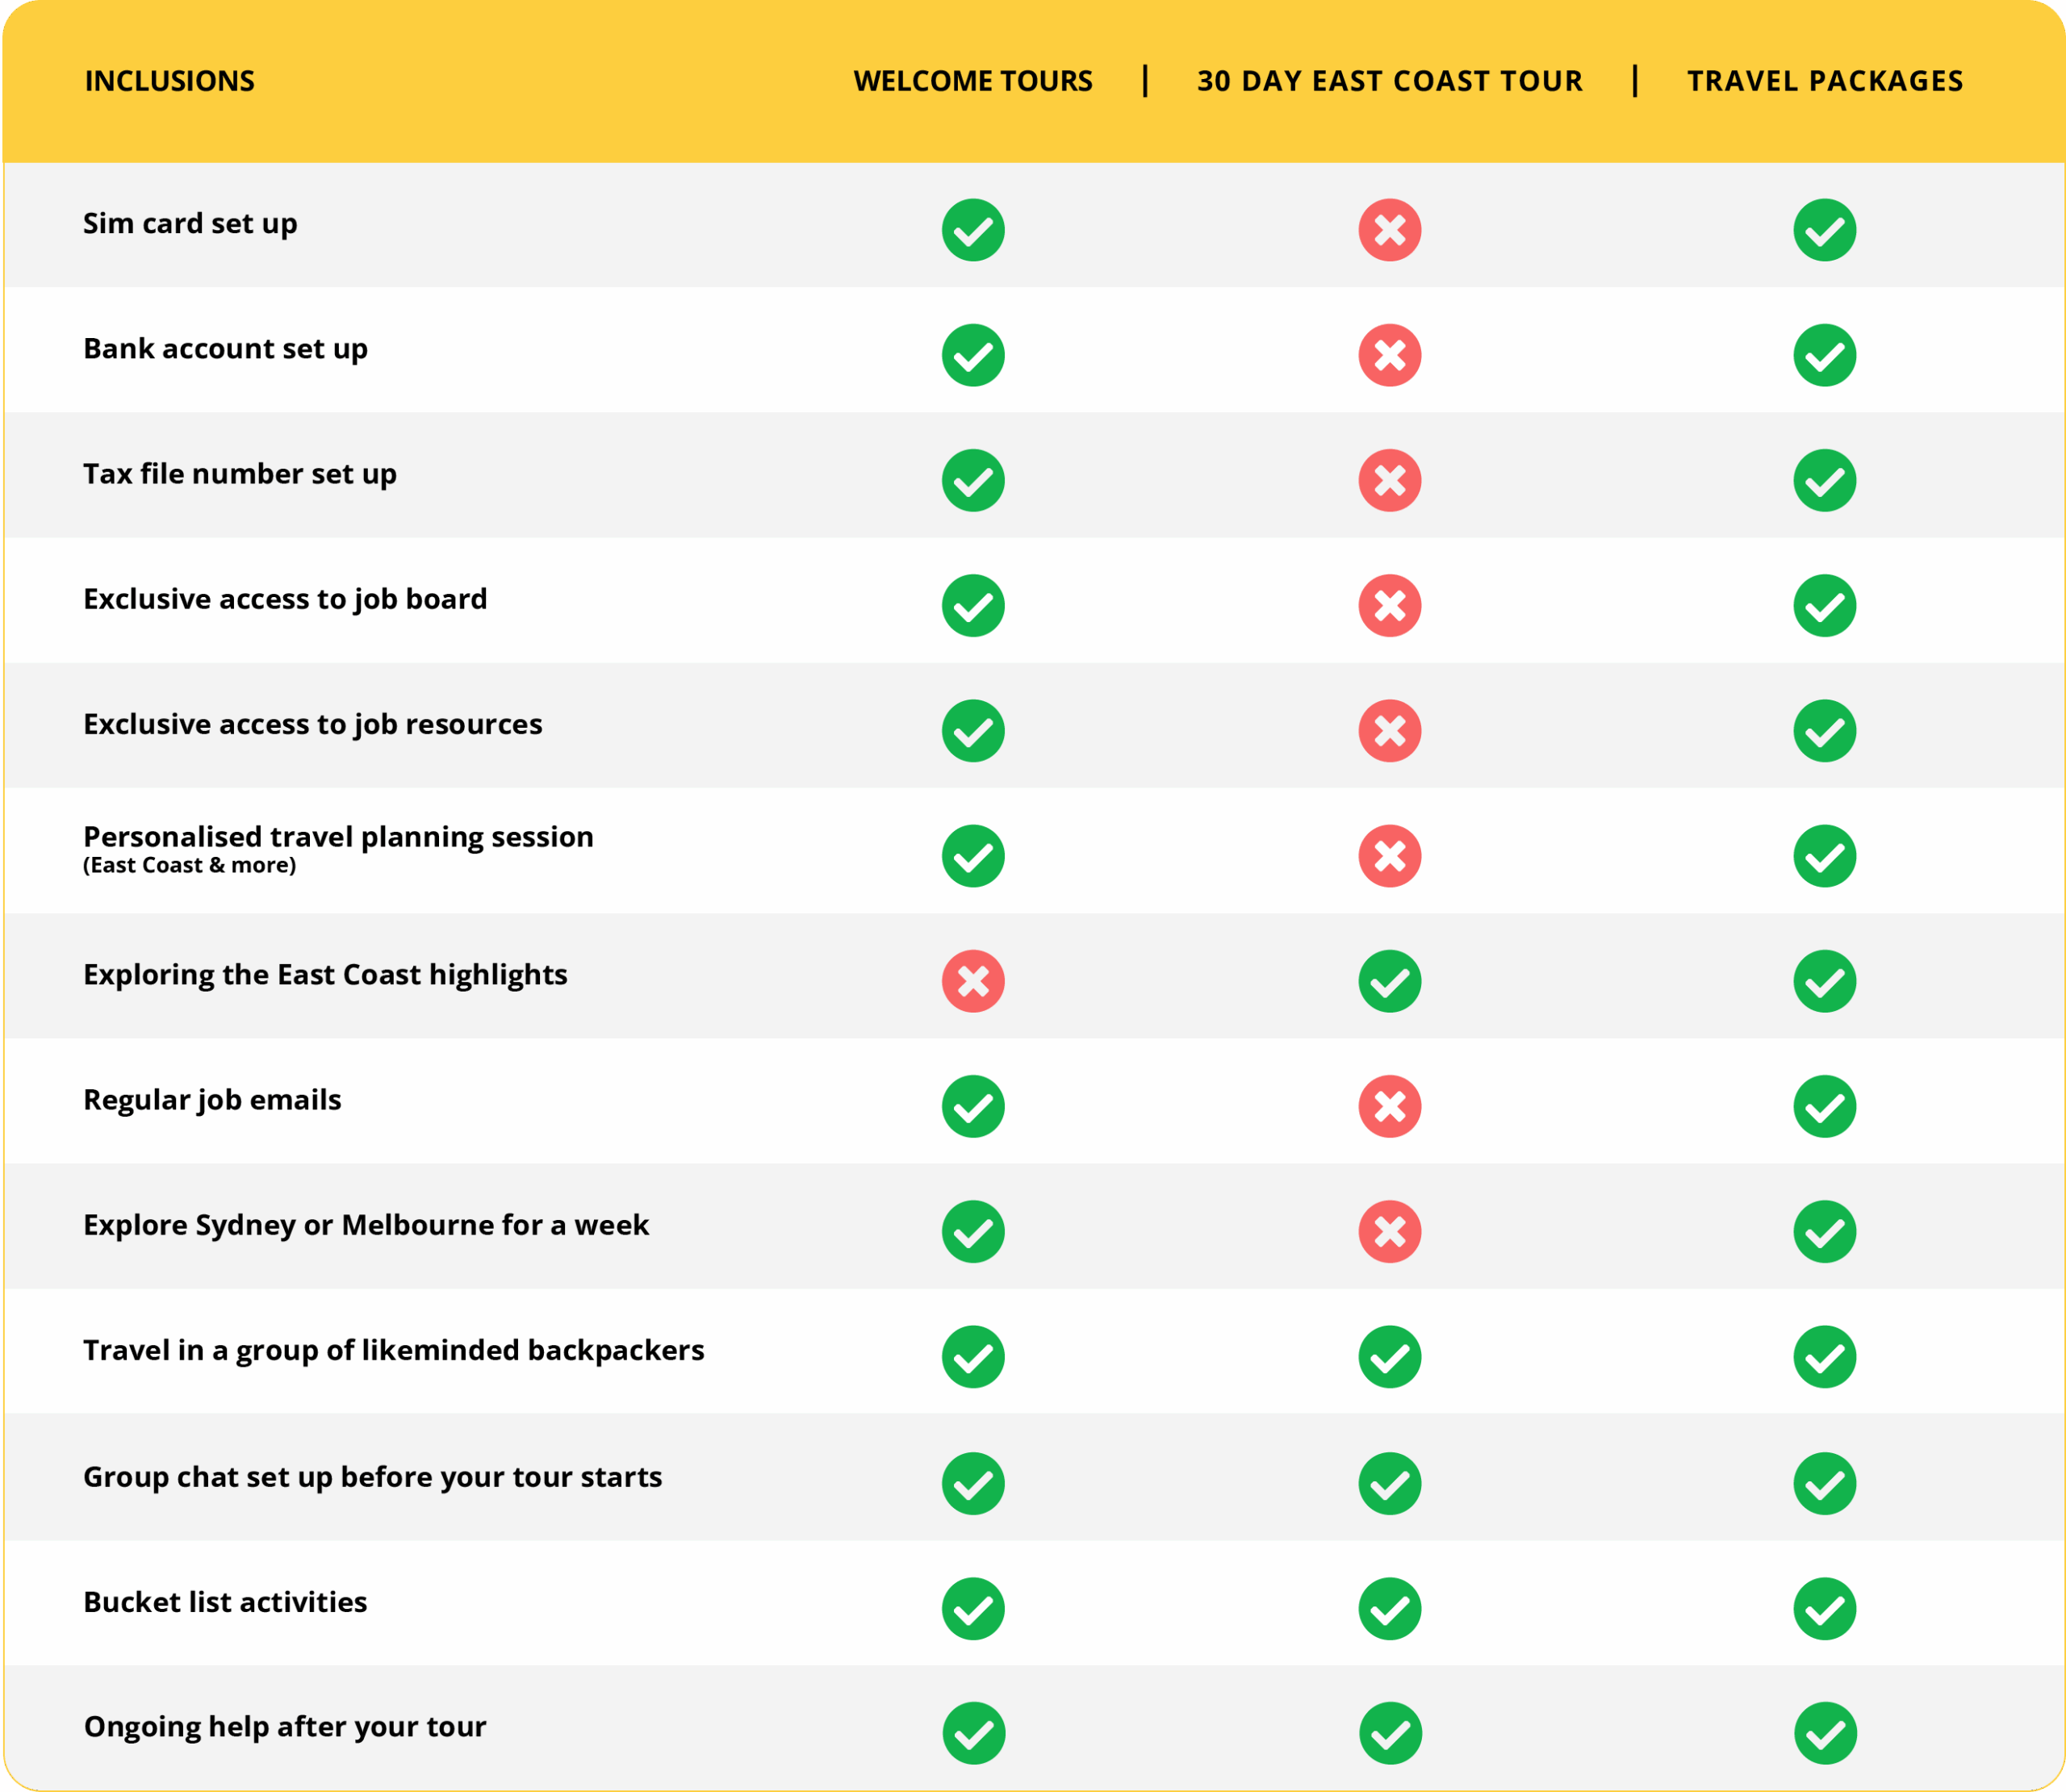Open the Travel Packages column heading
Image resolution: width=2066 pixels, height=1792 pixels.
tap(1824, 81)
